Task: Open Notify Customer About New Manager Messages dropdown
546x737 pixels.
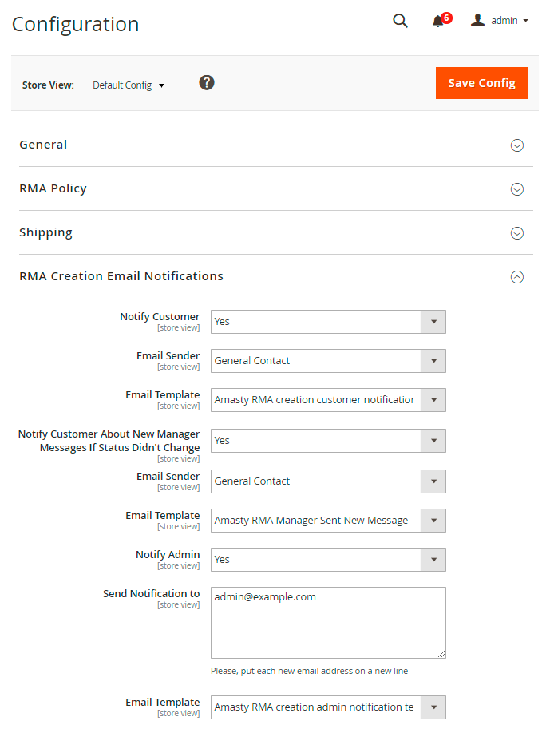Action: [328, 441]
